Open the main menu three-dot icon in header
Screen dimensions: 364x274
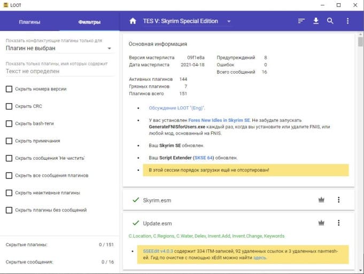point(348,21)
